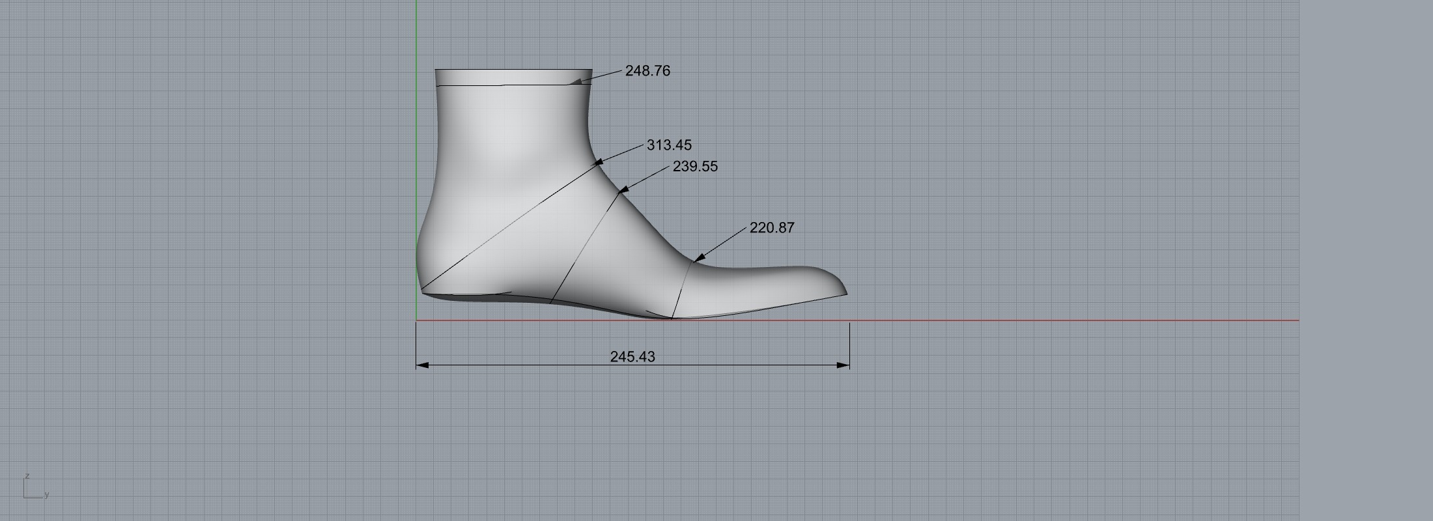Select the 245.43 length dimension text

[x=632, y=357]
